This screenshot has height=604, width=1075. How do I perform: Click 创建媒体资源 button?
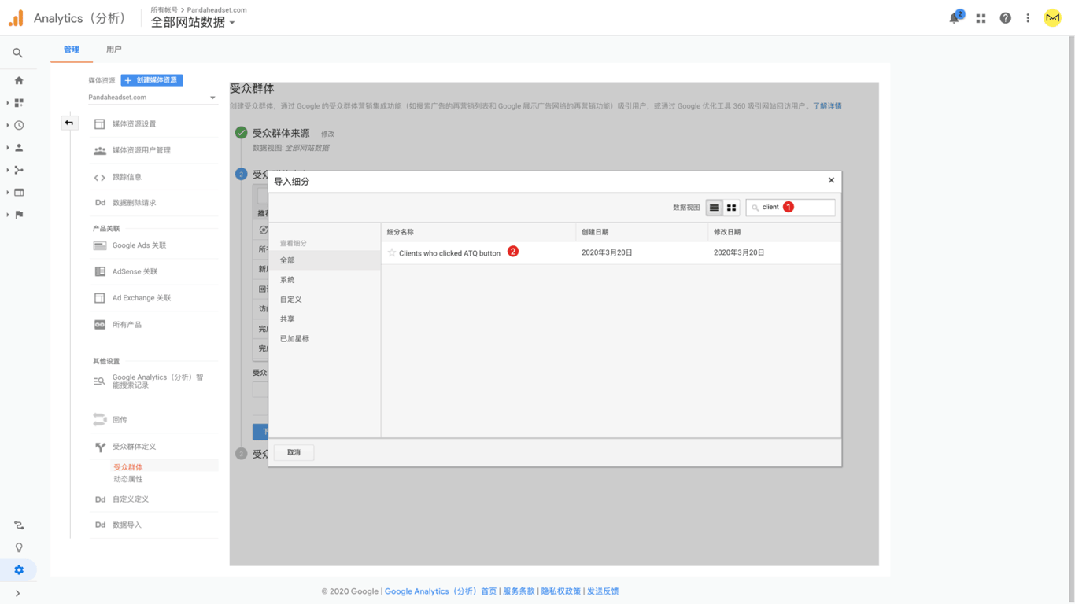tap(152, 80)
